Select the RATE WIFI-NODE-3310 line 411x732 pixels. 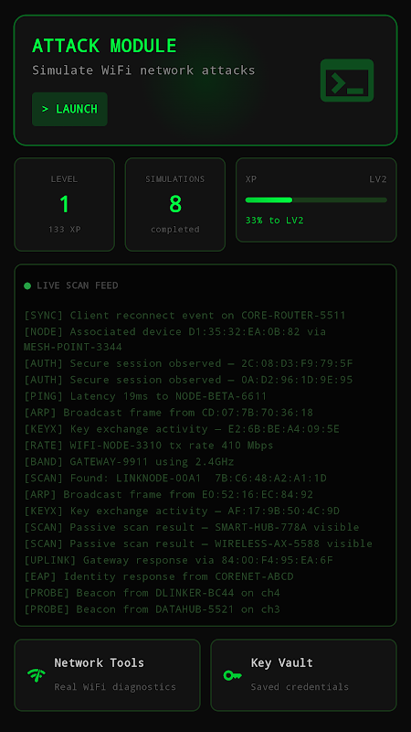coord(149,446)
